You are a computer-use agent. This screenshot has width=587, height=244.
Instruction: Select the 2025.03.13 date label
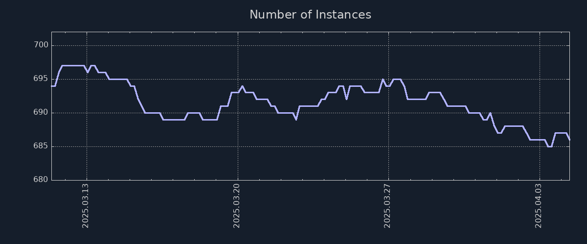click(x=86, y=205)
